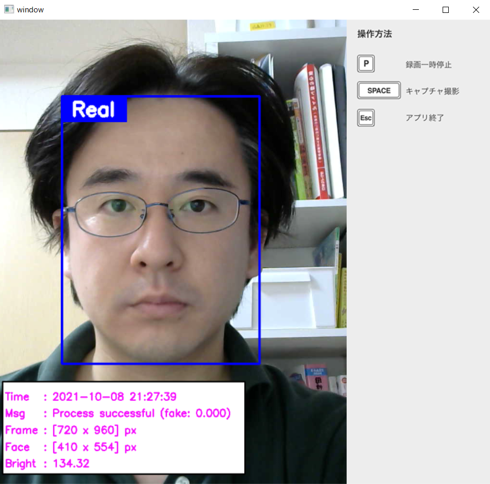Click inside the blue face bounding box
Viewport: 490px width, 484px height.
(161, 232)
